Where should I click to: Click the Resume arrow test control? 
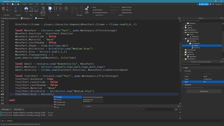coord(61,9)
